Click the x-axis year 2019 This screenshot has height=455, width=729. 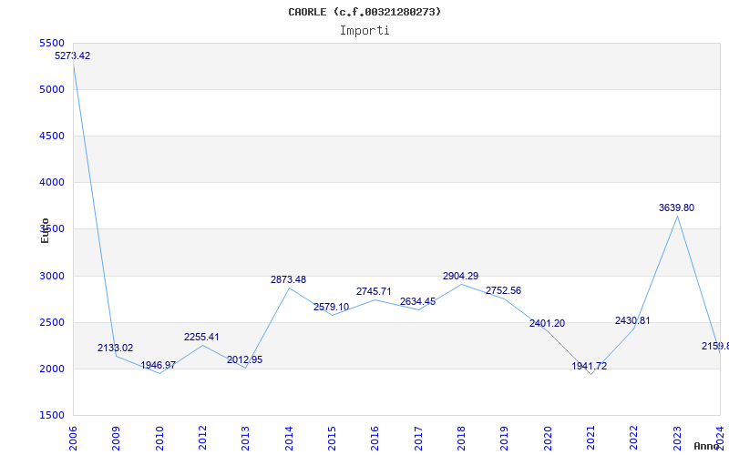[x=505, y=439]
